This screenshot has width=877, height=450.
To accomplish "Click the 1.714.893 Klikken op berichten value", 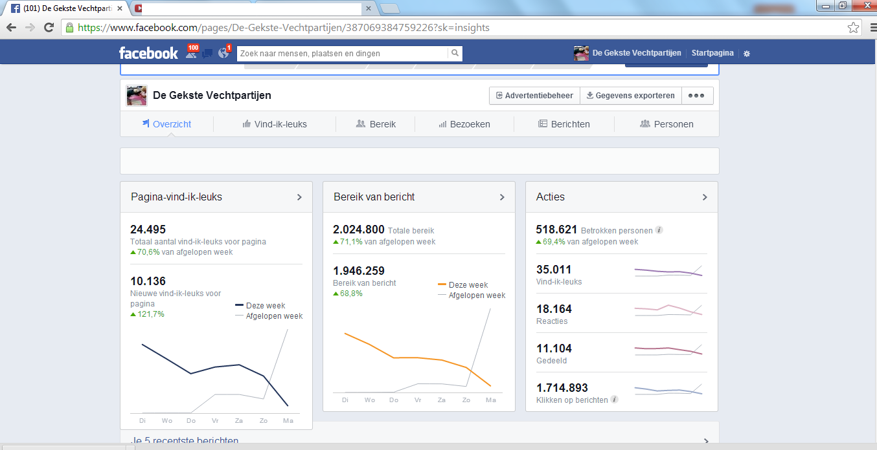I will click(x=562, y=388).
